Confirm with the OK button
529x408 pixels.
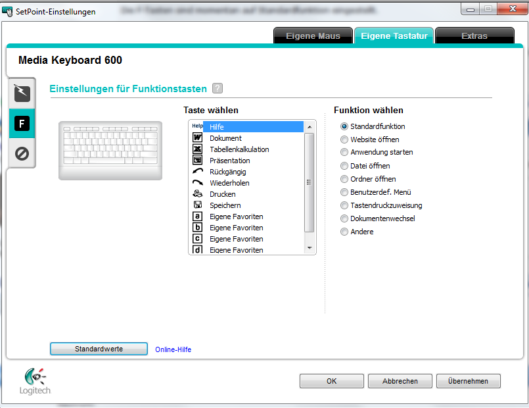(332, 381)
